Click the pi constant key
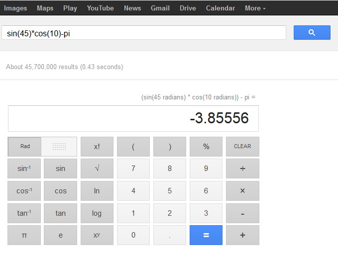Image resolution: width=338 pixels, height=253 pixels. coord(24,235)
